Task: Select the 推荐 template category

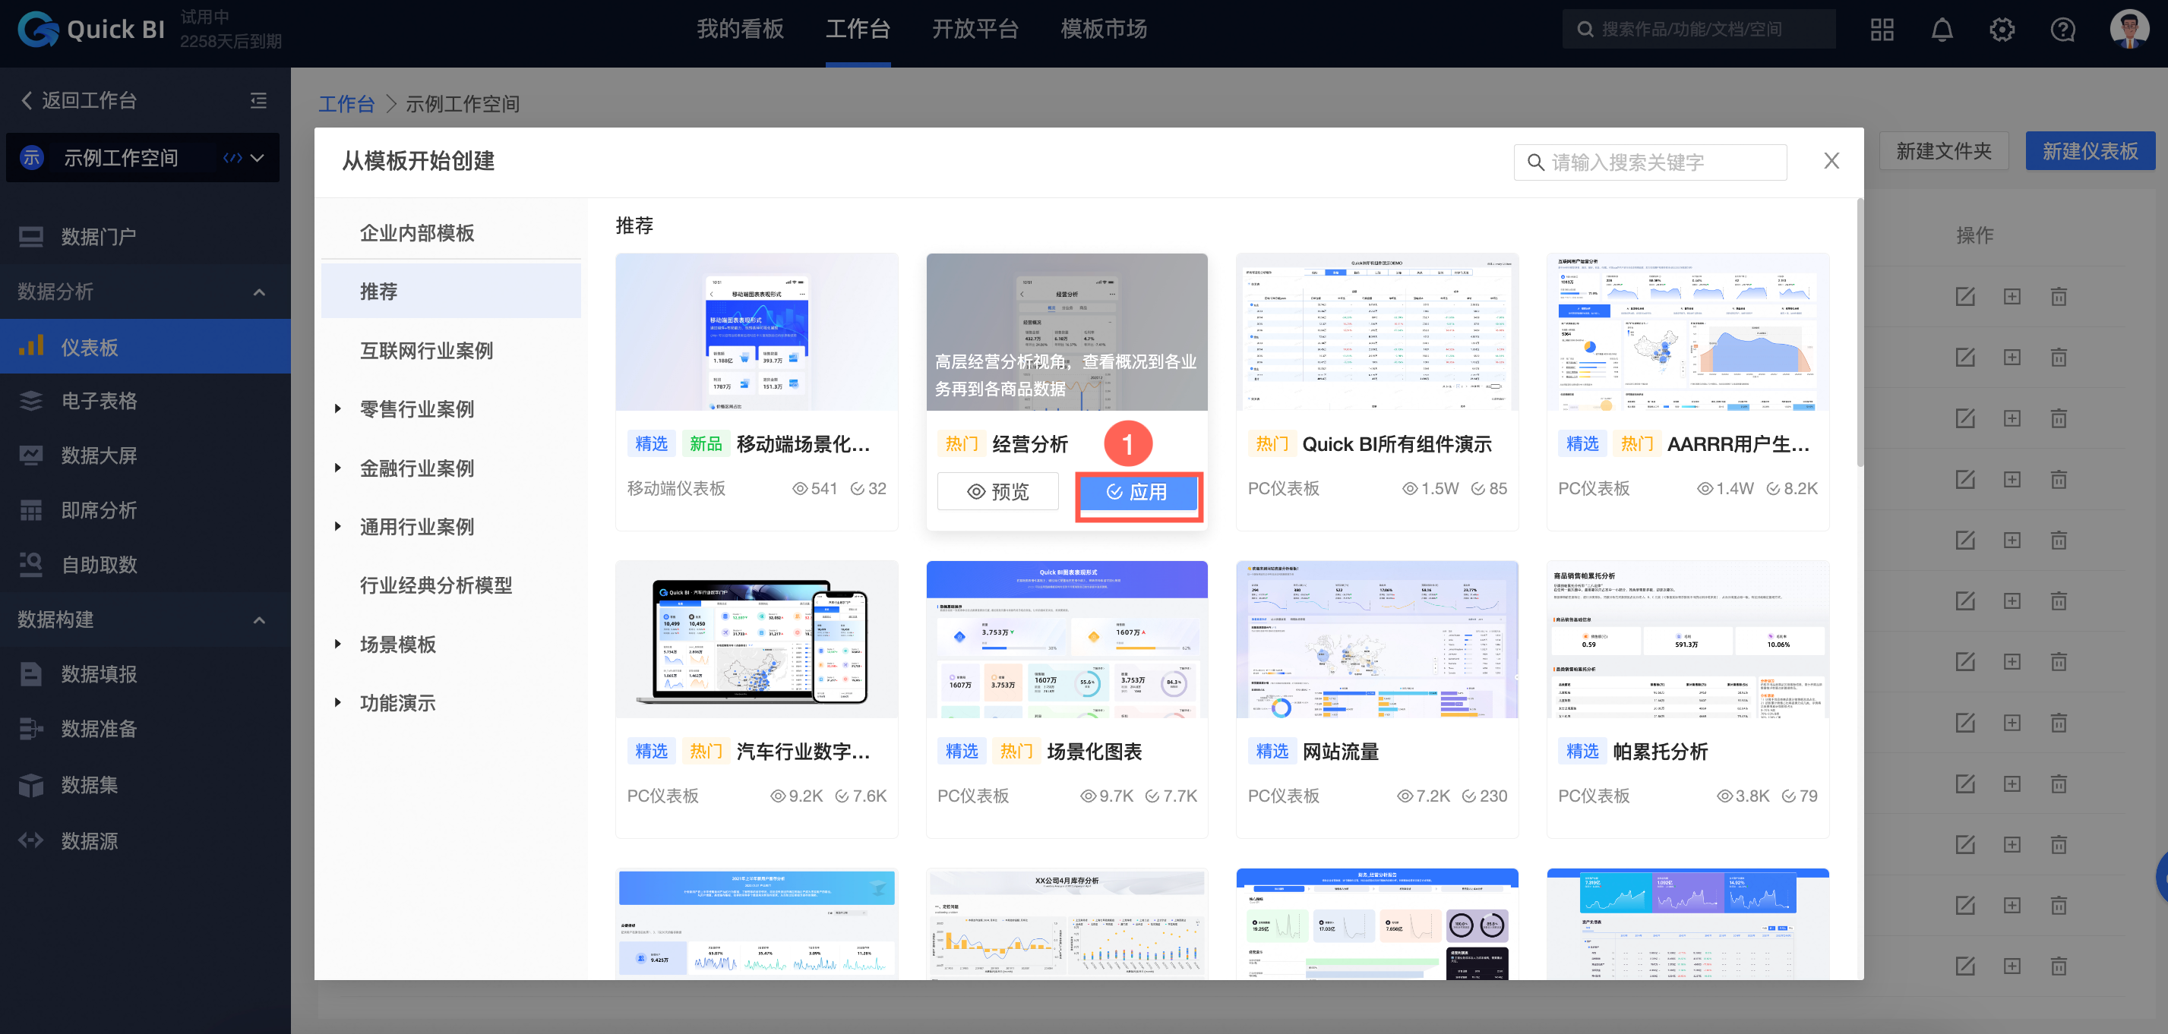Action: (x=376, y=291)
